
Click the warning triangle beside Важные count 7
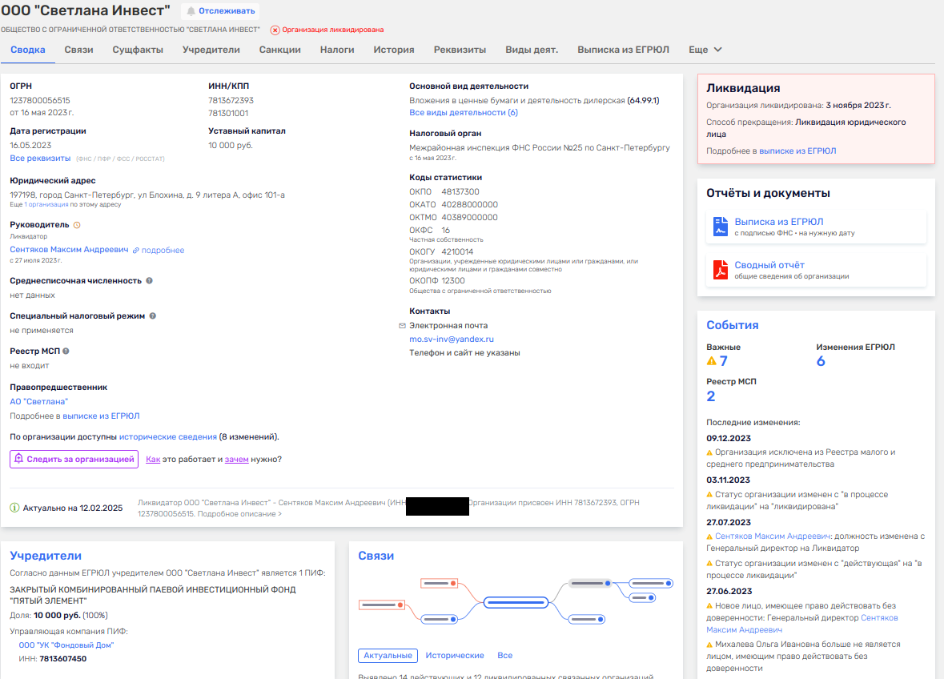click(x=712, y=361)
